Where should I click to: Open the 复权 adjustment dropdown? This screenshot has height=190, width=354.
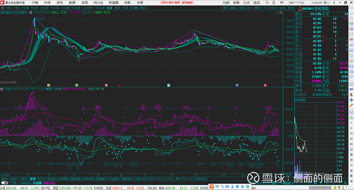click(x=226, y=8)
